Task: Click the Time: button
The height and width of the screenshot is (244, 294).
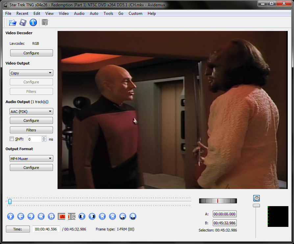Action: 18,229
